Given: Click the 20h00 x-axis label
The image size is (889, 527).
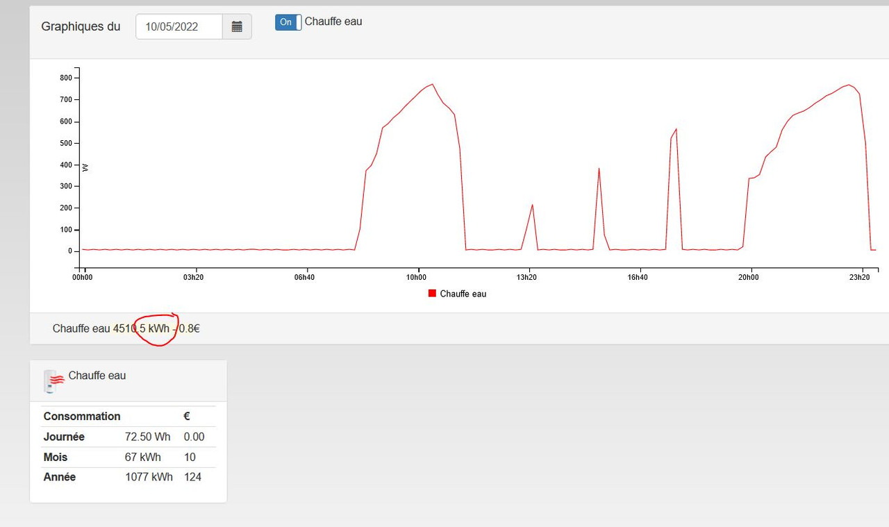Looking at the screenshot, I should [x=749, y=278].
